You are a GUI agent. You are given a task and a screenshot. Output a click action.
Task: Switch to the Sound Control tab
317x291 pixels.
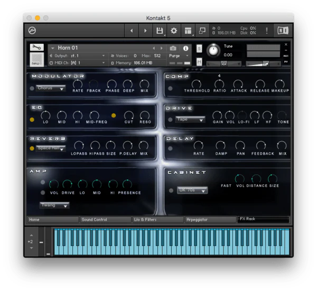(x=106, y=220)
